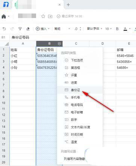Viewport: 136px width, 166px height.
Task: Expand font color picker arrow
Action: [x=130, y=29]
